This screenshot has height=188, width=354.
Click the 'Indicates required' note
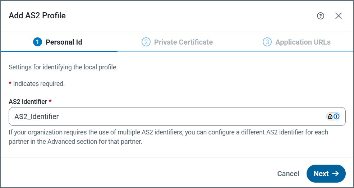pyautogui.click(x=39, y=84)
